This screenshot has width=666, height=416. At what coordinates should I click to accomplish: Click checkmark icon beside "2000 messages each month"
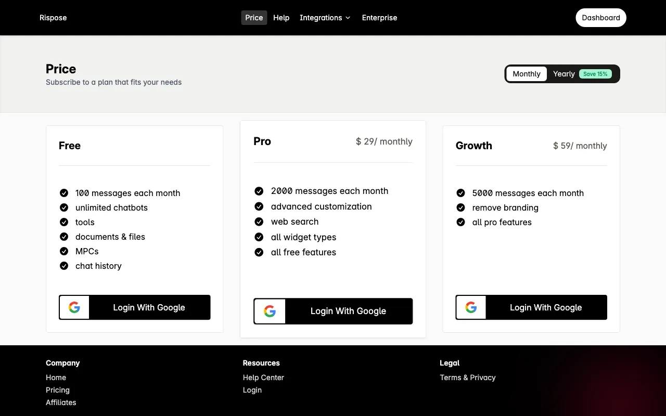[259, 191]
